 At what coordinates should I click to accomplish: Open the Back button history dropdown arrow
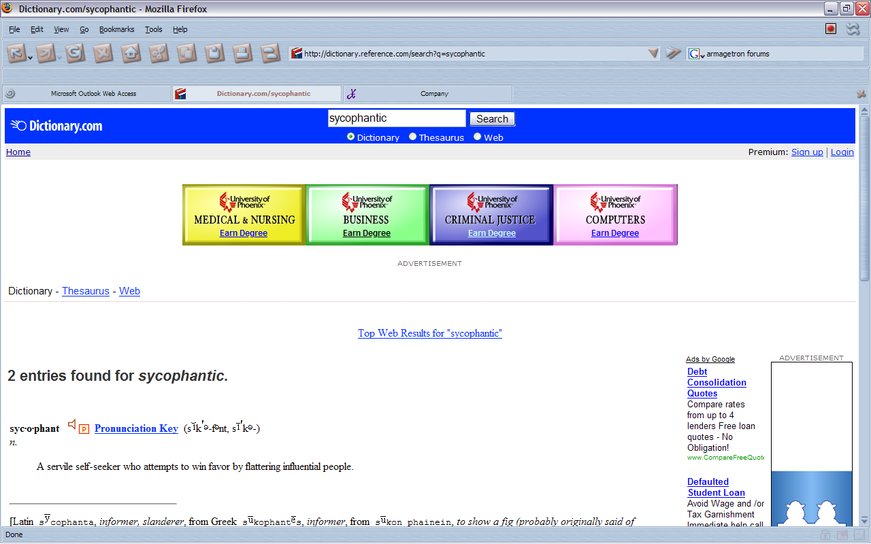[31, 58]
